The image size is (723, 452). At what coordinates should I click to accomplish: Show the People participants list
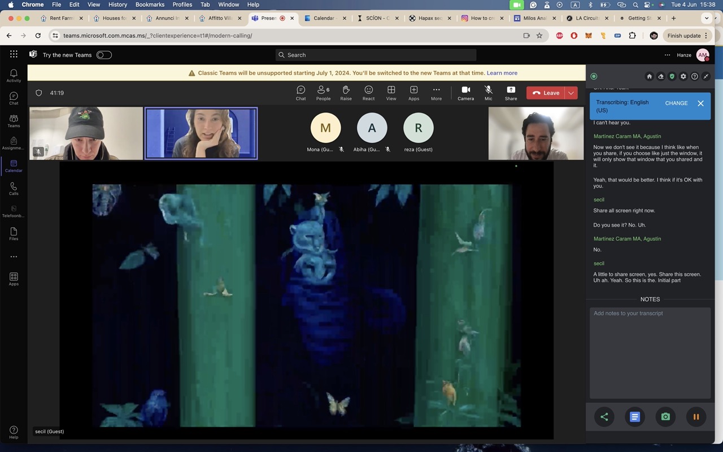[323, 93]
